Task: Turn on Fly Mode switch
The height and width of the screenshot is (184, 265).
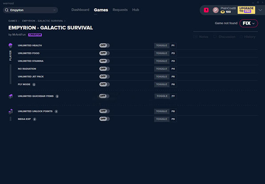Action: click(104, 84)
